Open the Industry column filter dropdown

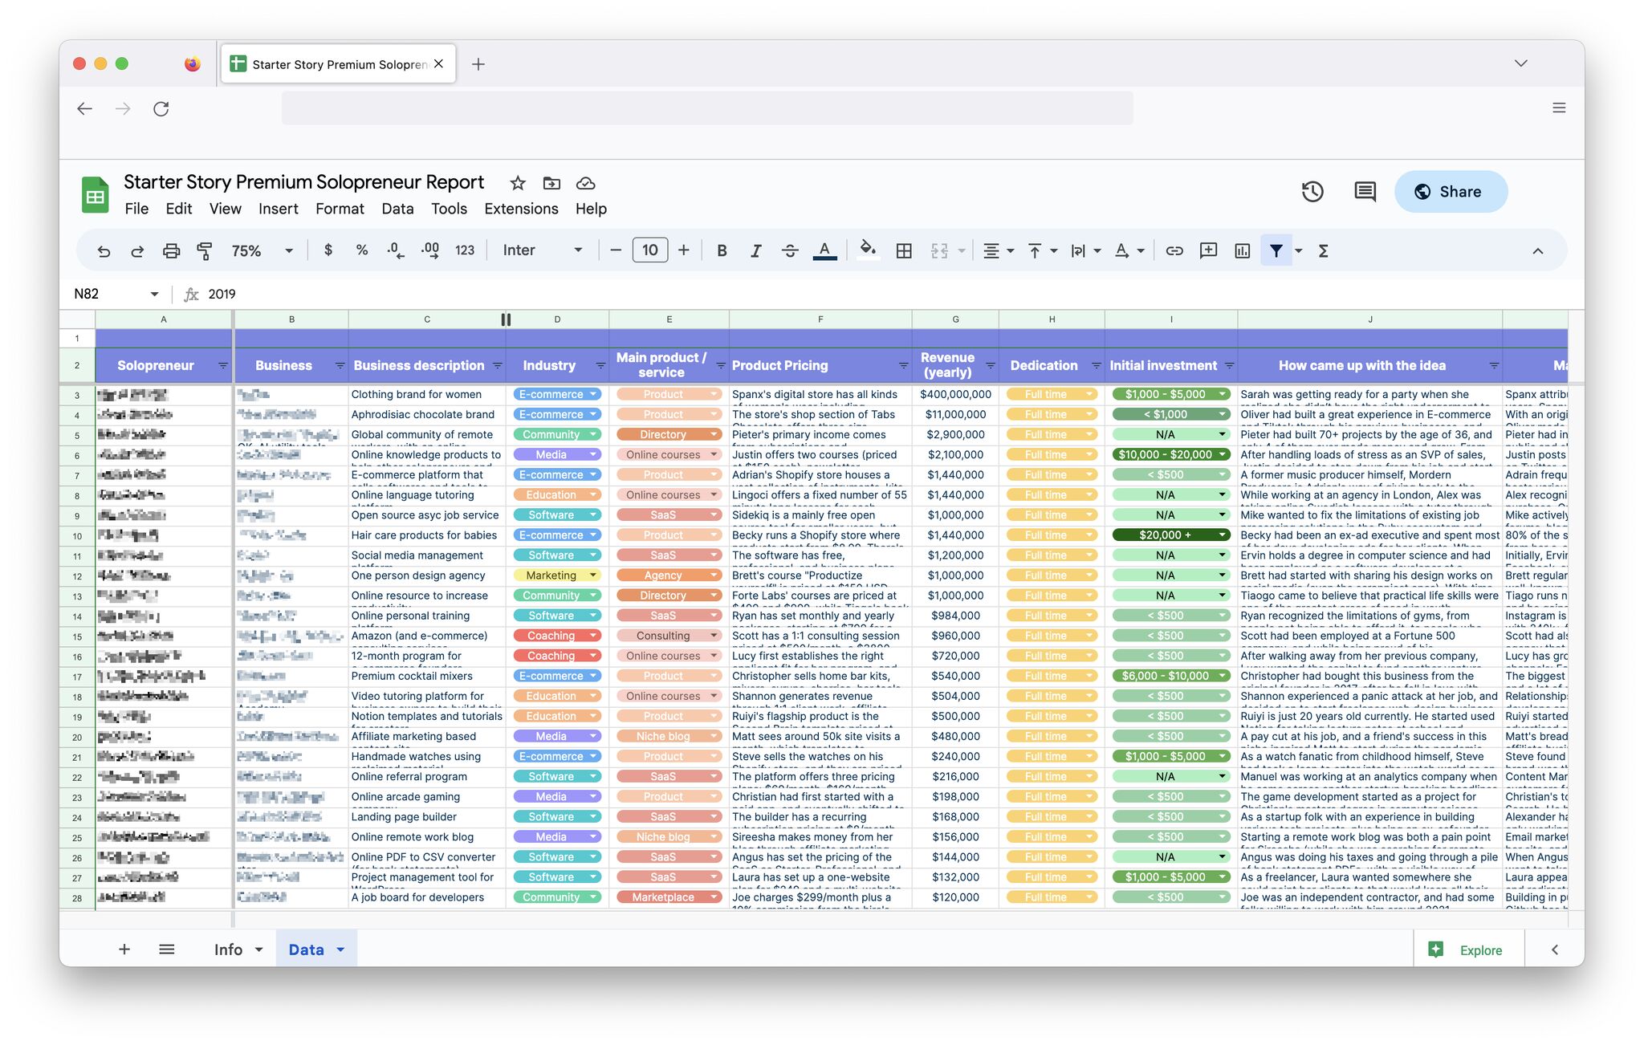[x=600, y=366]
